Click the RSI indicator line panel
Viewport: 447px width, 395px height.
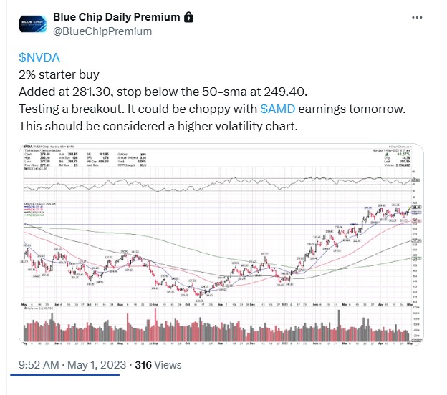click(x=217, y=184)
